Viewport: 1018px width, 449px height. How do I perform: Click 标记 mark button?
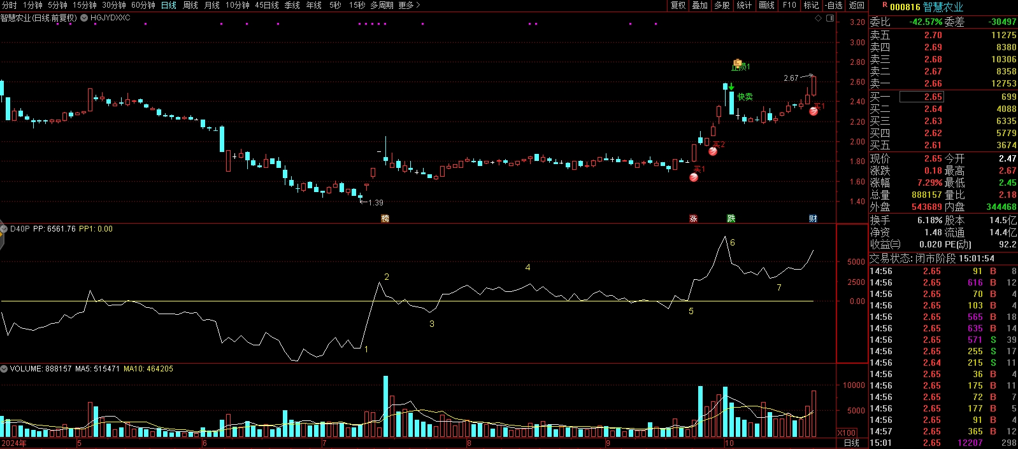811,5
